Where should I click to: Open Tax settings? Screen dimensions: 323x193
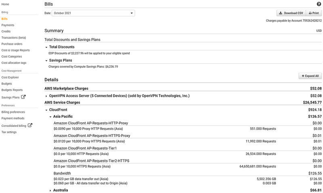pyautogui.click(x=9, y=132)
